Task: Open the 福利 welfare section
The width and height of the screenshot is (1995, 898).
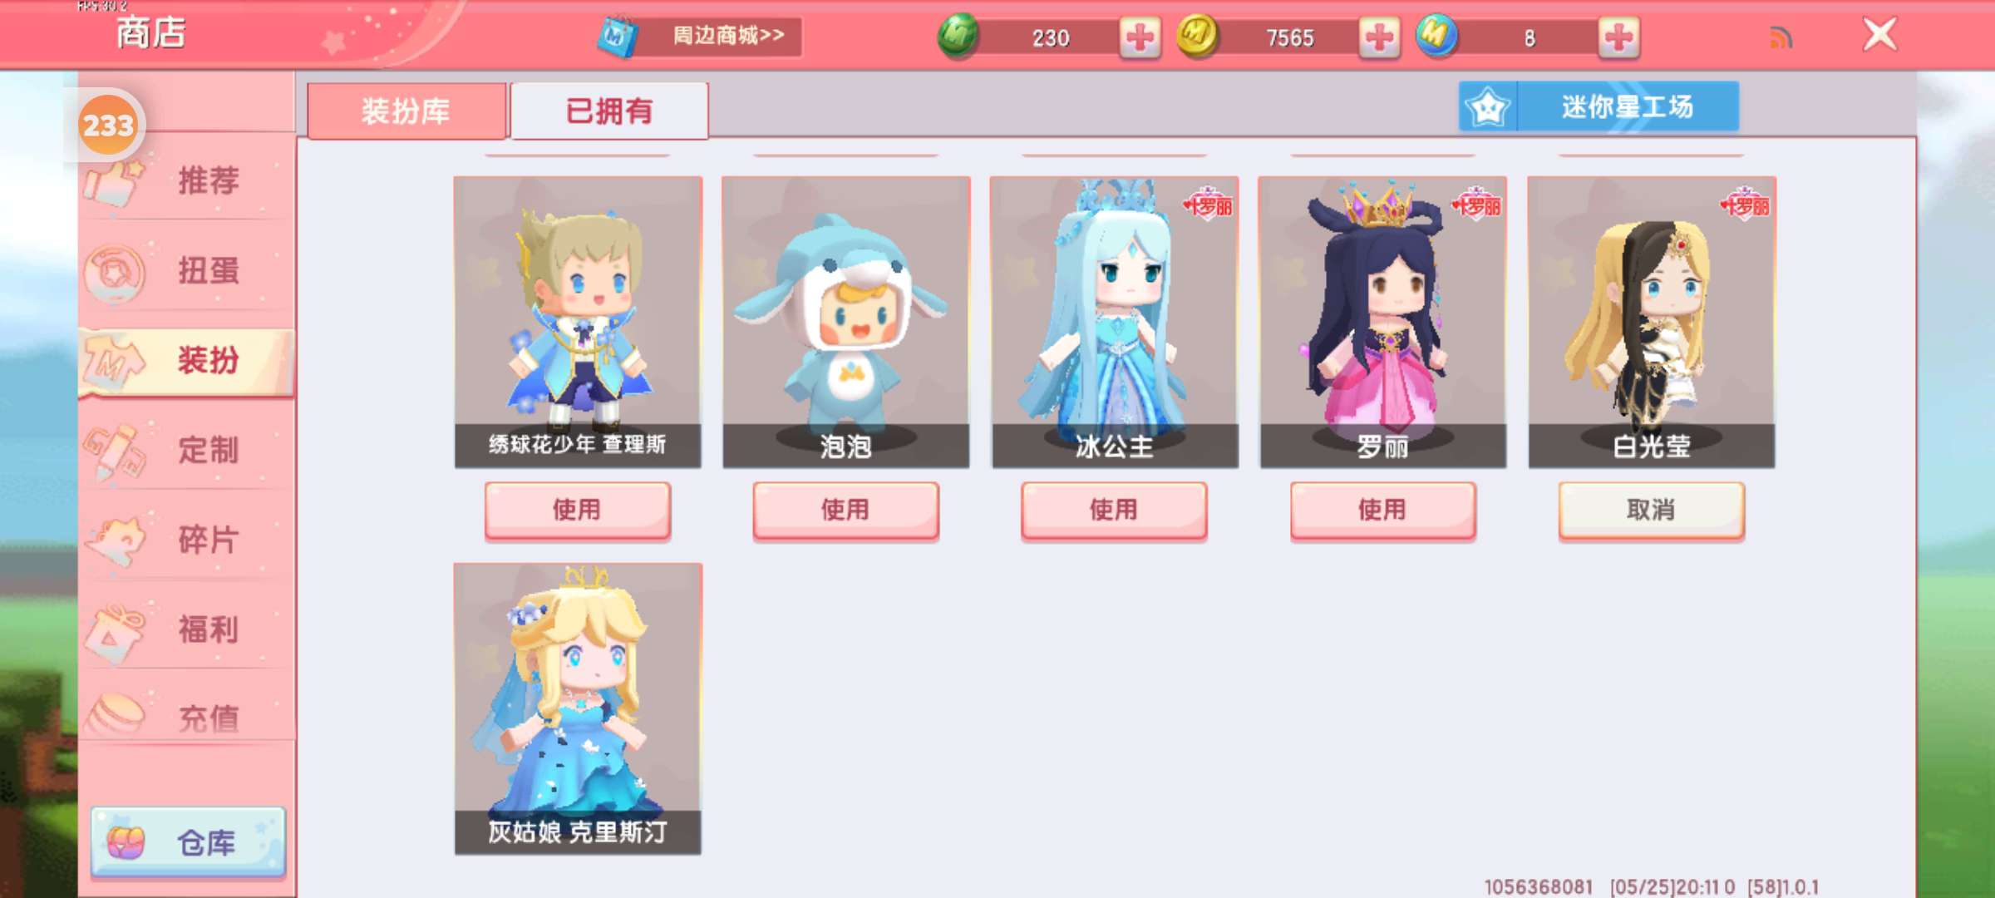Action: click(187, 629)
